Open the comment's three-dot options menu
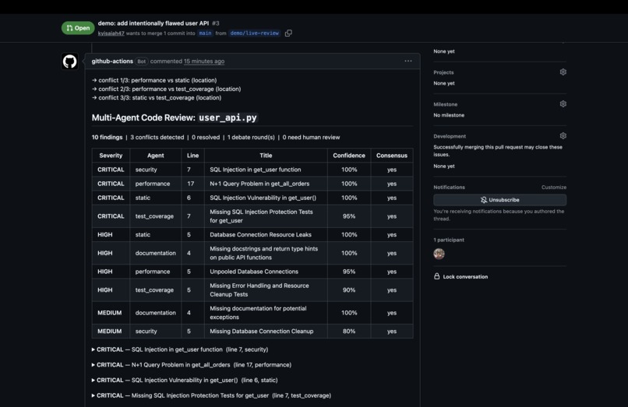628x407 pixels. [408, 61]
